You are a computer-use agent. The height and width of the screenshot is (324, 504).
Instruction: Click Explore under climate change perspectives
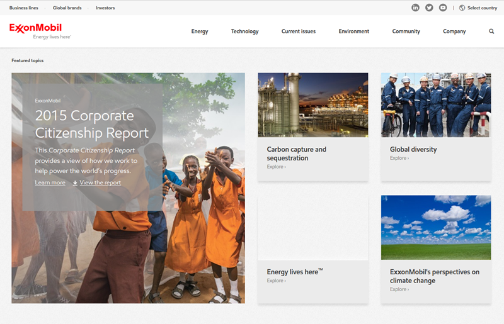[399, 289]
